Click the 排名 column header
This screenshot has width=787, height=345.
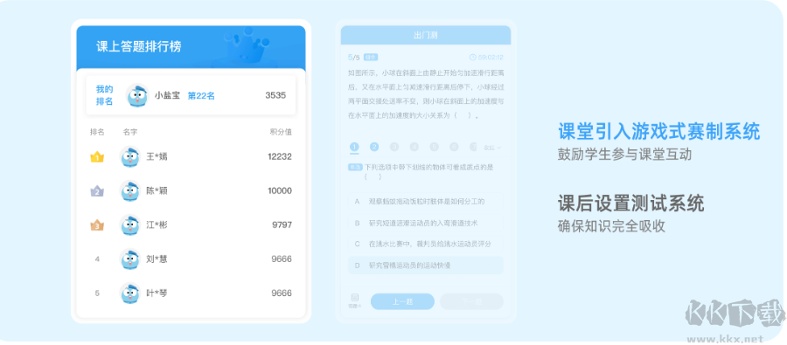[97, 132]
